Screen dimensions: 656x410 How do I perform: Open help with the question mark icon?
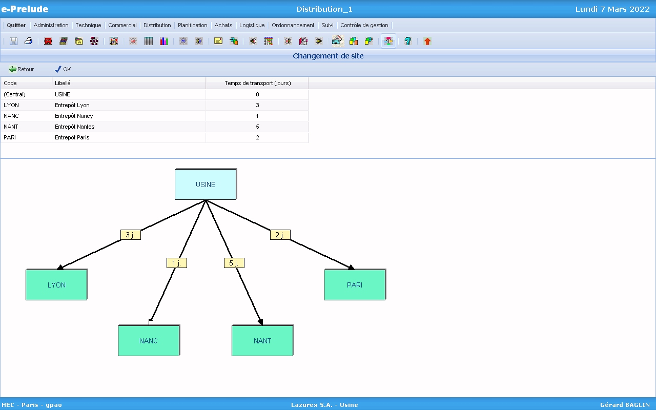tap(407, 41)
